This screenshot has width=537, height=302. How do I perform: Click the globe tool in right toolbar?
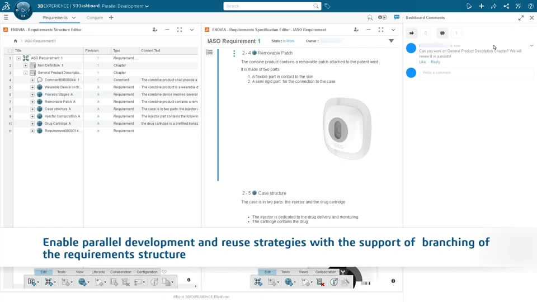click(289, 282)
